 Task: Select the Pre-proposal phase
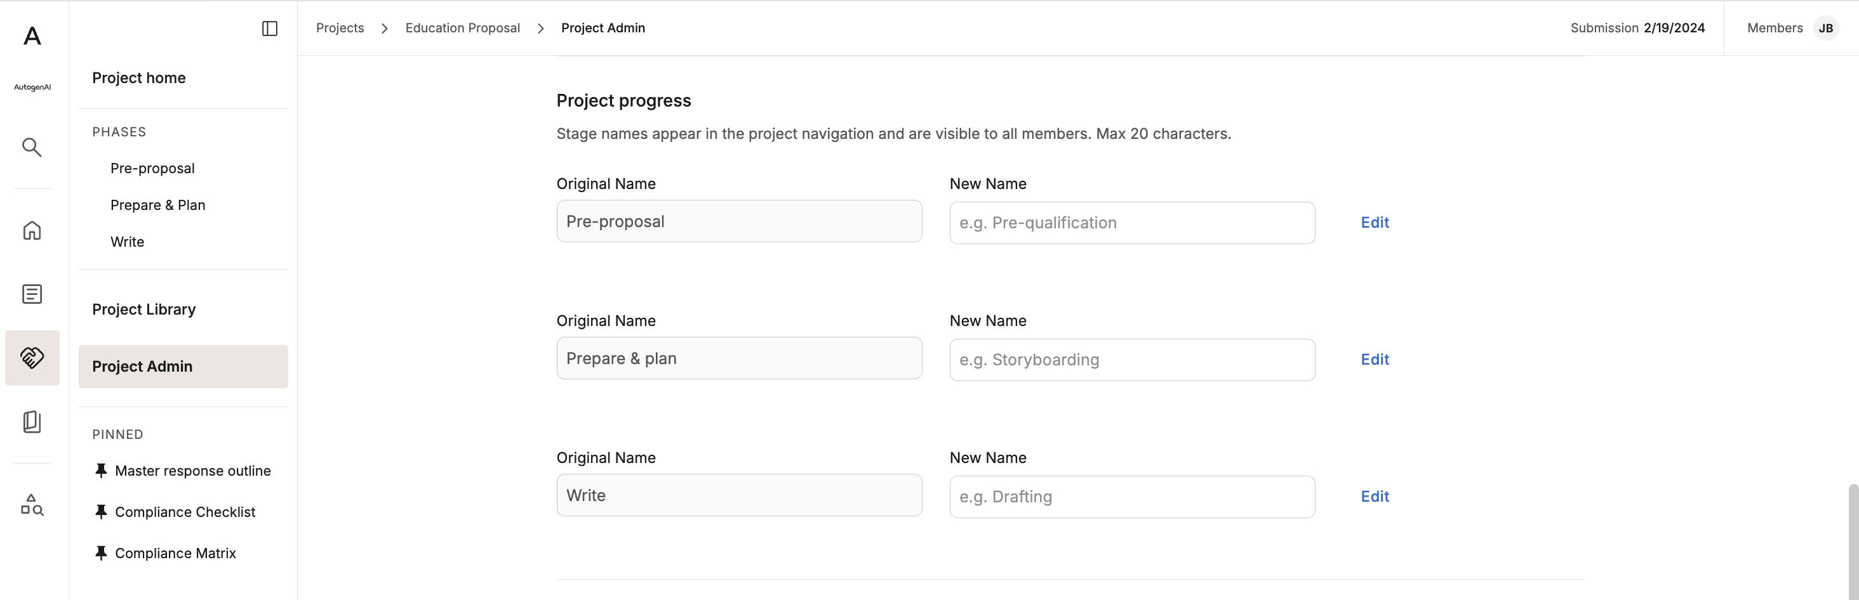152,168
